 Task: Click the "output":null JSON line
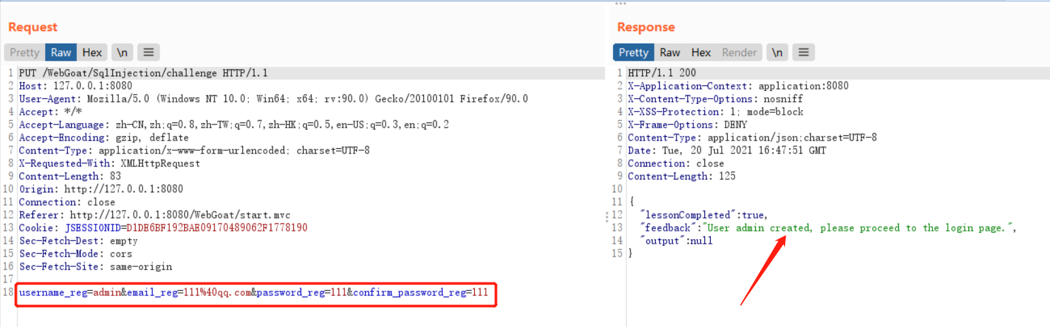click(676, 241)
